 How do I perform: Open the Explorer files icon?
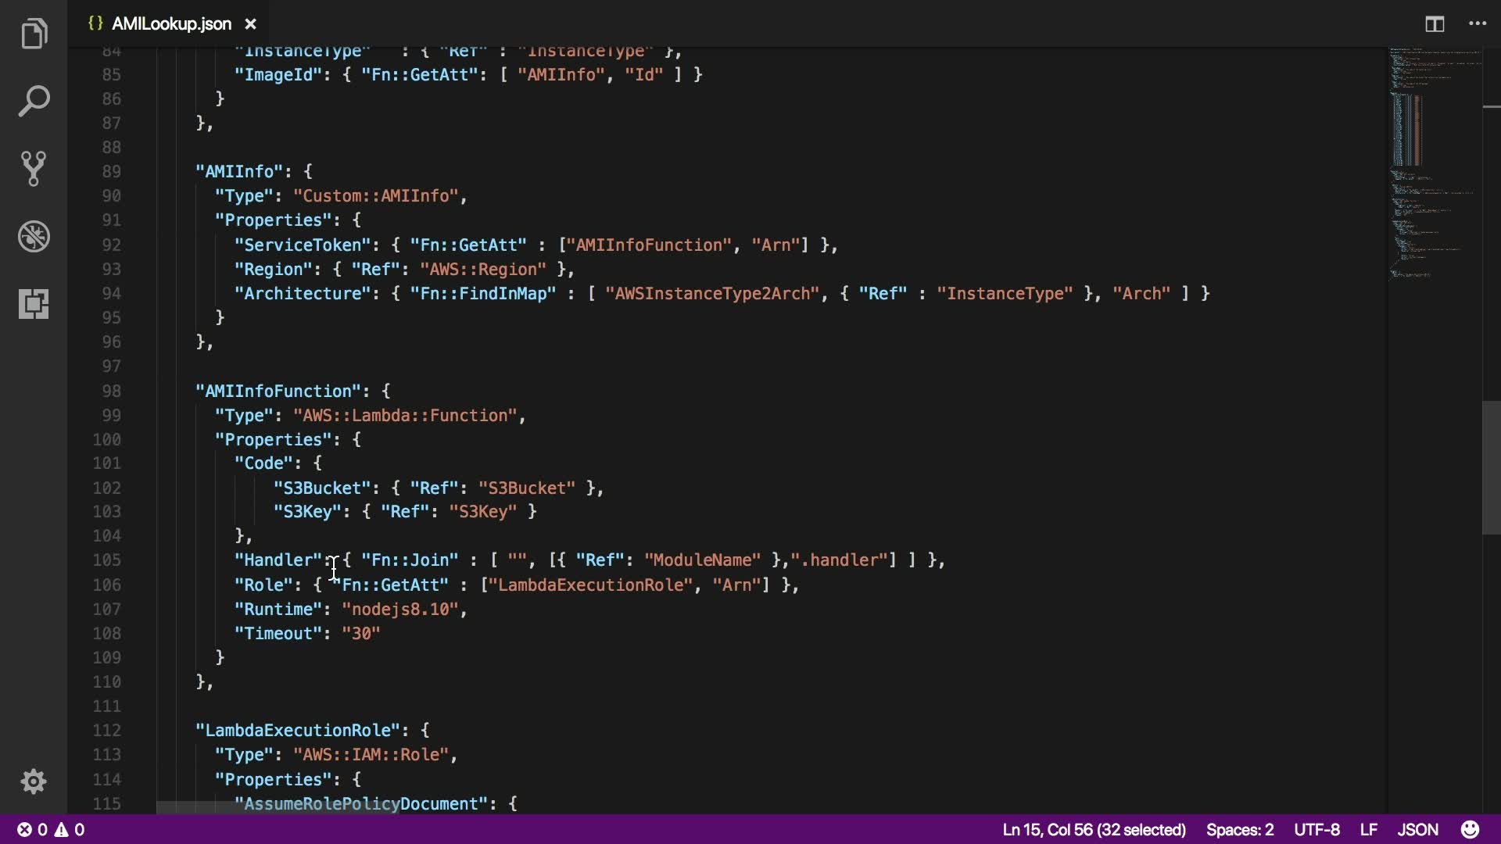click(x=34, y=34)
